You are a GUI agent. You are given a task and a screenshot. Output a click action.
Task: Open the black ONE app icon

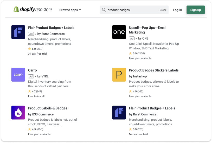point(119,32)
